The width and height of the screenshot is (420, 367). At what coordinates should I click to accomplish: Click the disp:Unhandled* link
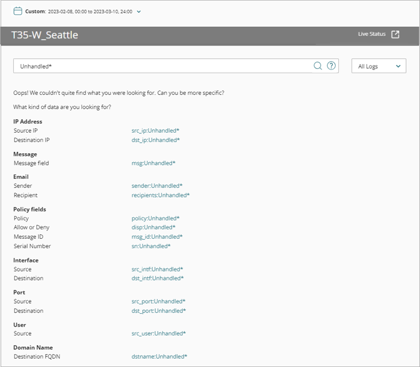[x=153, y=227]
